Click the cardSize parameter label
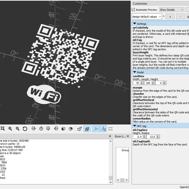189x189 pixels. point(138,76)
